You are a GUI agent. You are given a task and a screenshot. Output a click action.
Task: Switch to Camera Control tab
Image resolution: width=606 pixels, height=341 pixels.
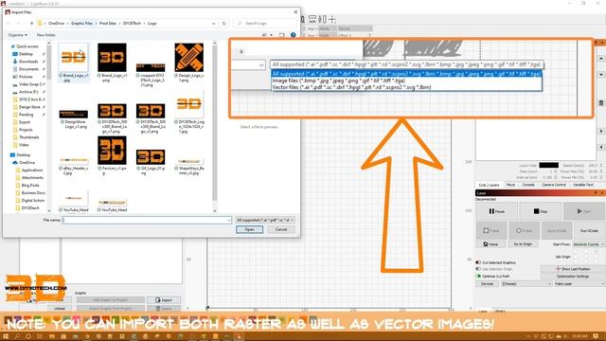553,186
